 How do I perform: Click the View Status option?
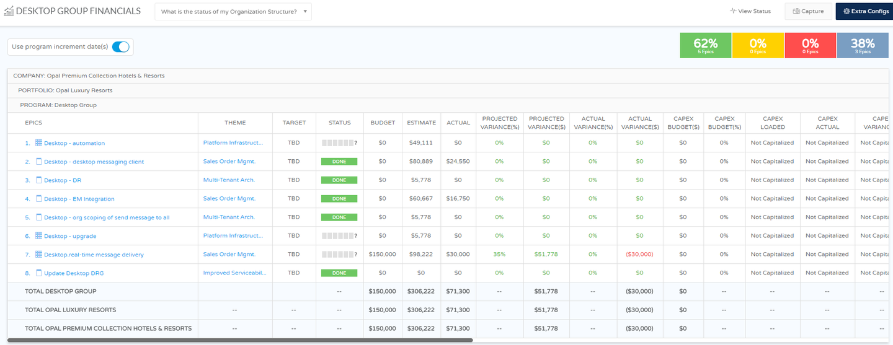(750, 11)
